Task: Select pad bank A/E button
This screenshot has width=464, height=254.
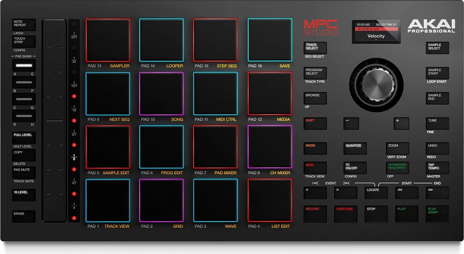Action: click(x=24, y=65)
